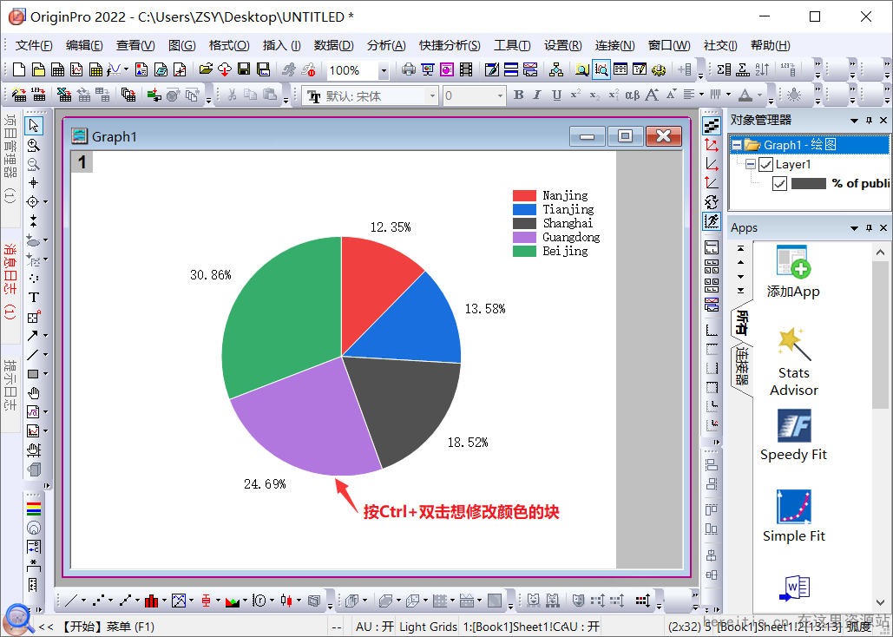Open a file with the folder icon
This screenshot has height=637, width=893.
(x=206, y=69)
